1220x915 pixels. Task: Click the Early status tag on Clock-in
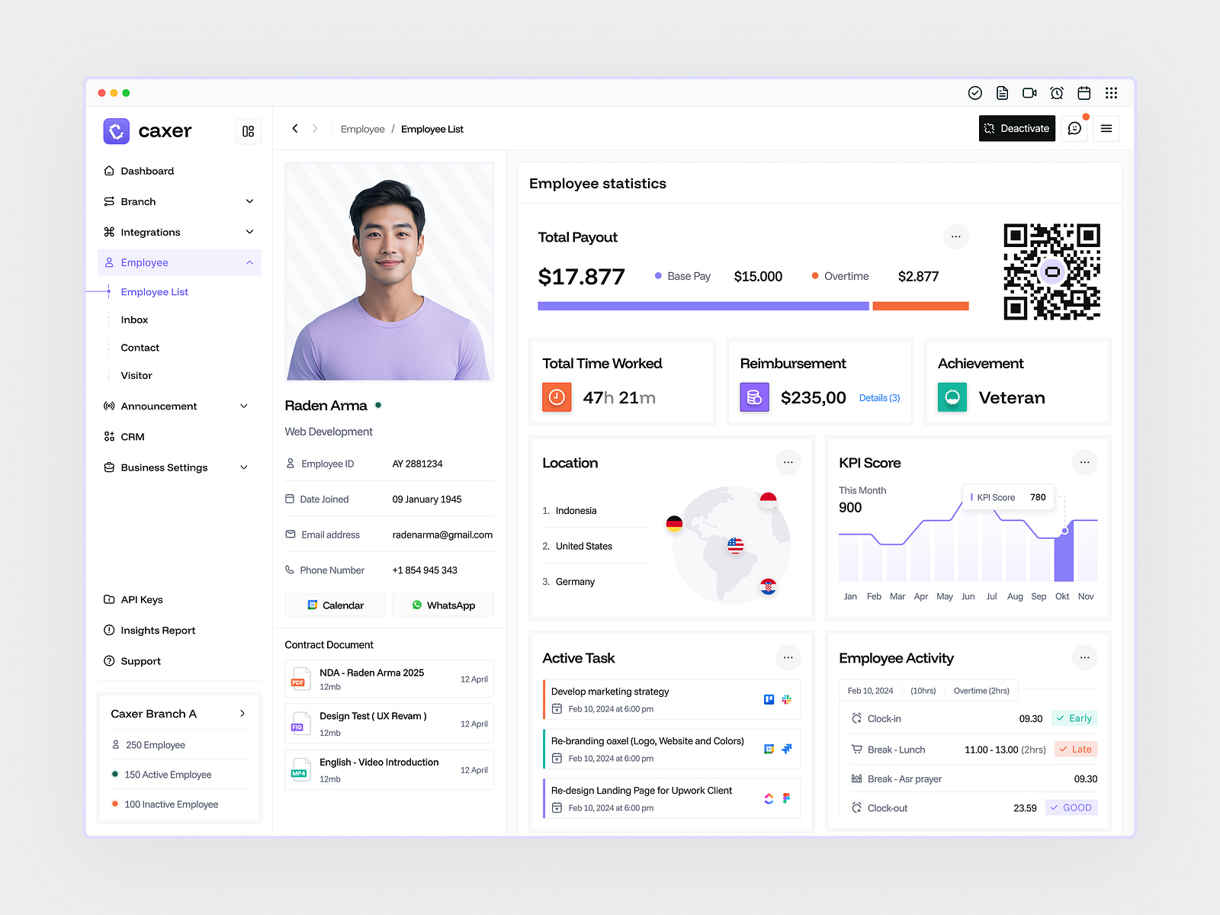coord(1074,718)
